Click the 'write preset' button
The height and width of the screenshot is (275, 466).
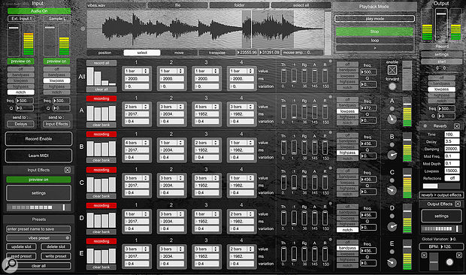click(56, 255)
